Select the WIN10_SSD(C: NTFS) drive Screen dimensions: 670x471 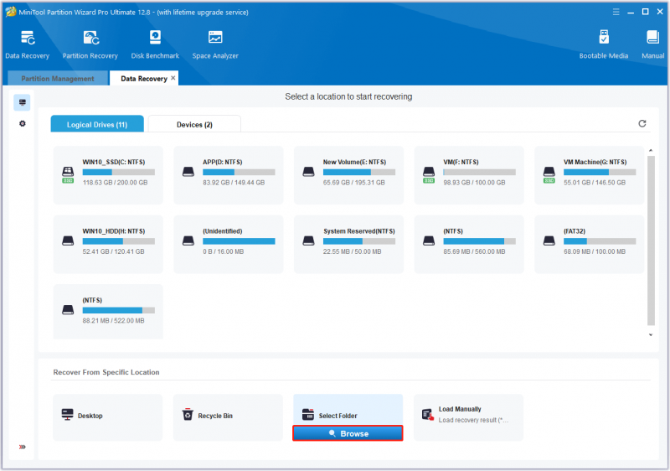[108, 175]
